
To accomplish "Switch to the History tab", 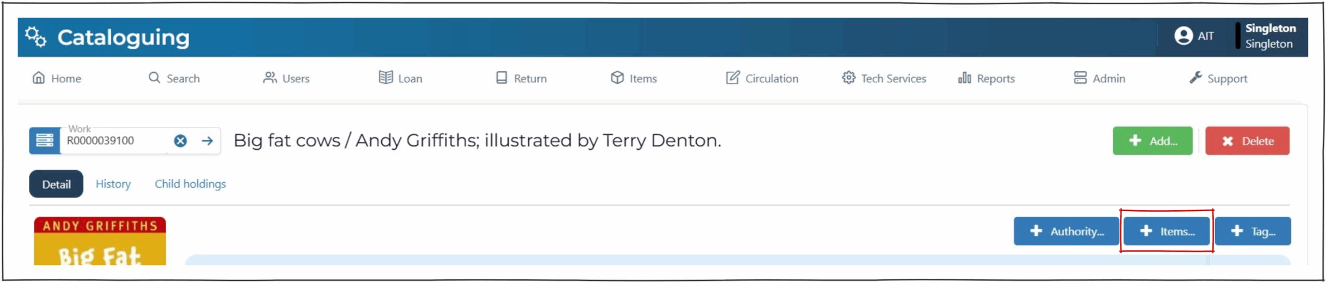I will tap(113, 184).
